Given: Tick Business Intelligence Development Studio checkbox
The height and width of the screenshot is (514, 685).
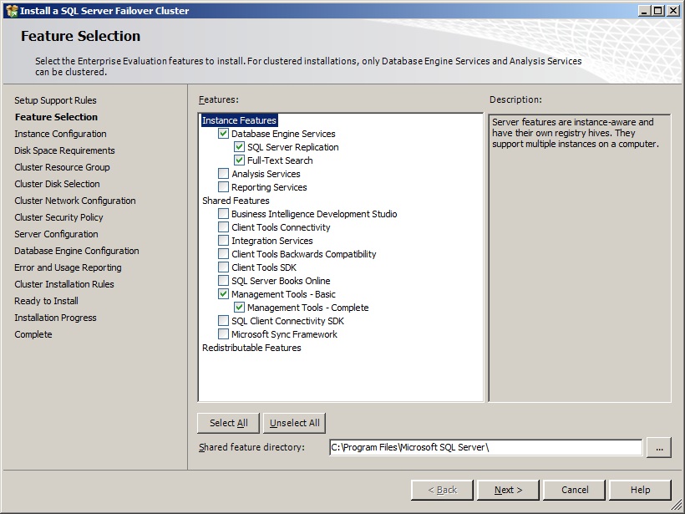Looking at the screenshot, I should tap(223, 214).
